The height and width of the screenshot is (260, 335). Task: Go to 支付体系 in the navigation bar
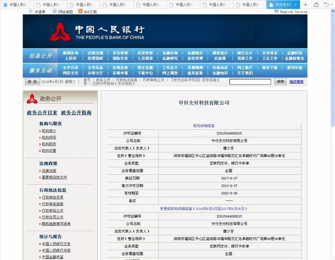point(270,53)
